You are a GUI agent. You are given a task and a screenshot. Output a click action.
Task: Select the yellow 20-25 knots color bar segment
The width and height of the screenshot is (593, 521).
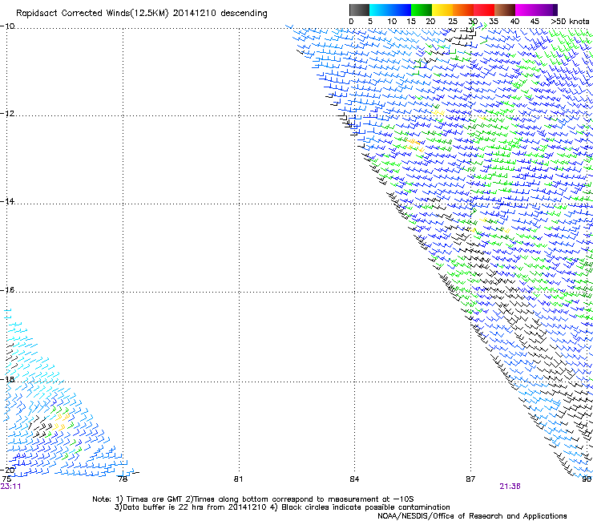[x=442, y=10]
